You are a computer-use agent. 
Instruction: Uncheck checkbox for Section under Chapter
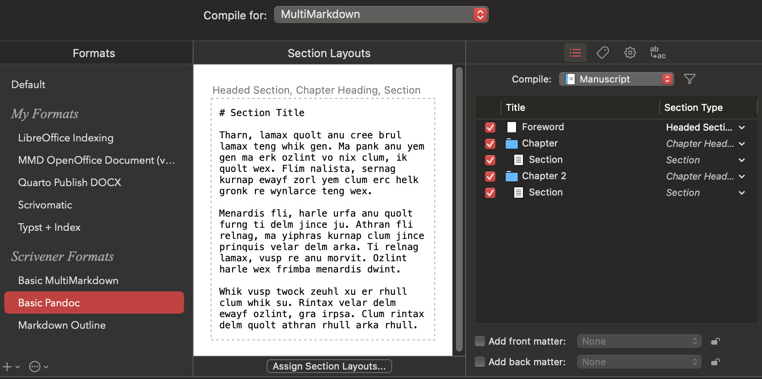[490, 160]
